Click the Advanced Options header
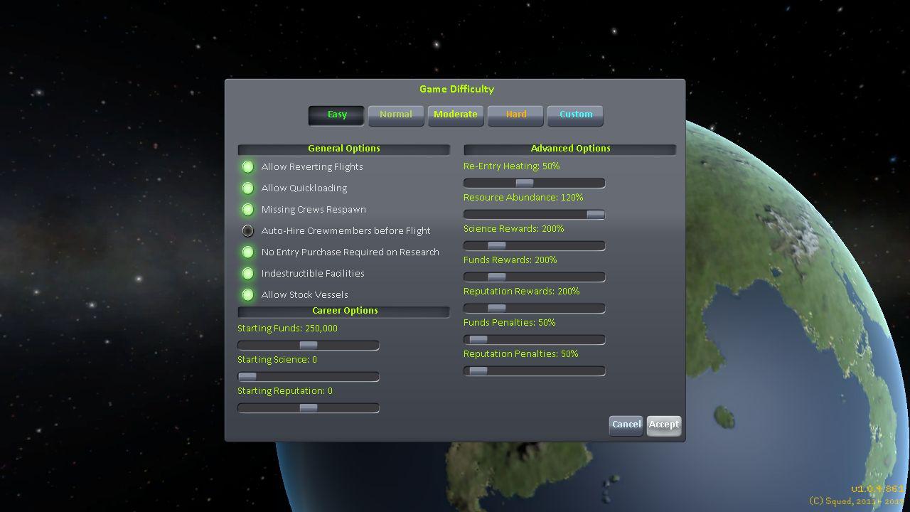The image size is (910, 512). coord(570,149)
